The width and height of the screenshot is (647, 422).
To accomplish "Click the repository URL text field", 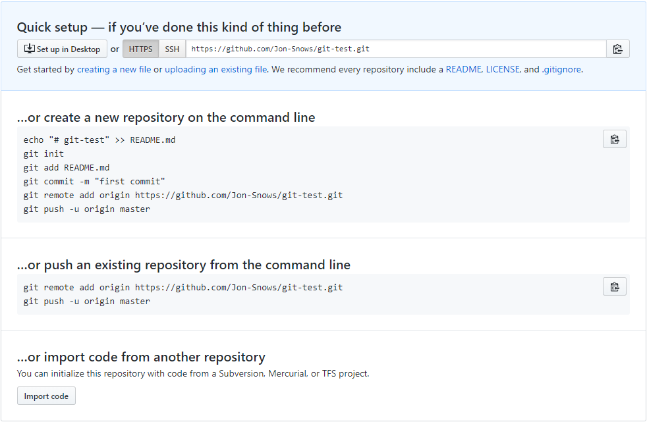I will coord(395,49).
